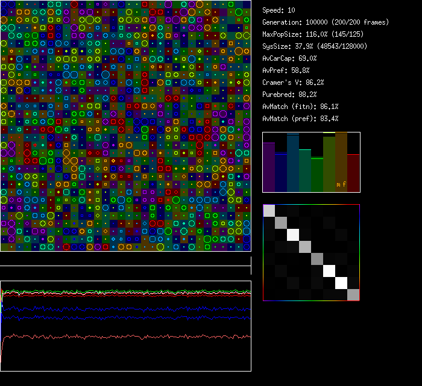
Task: Click the AvMatch (pref) statistic
Action: pos(300,119)
